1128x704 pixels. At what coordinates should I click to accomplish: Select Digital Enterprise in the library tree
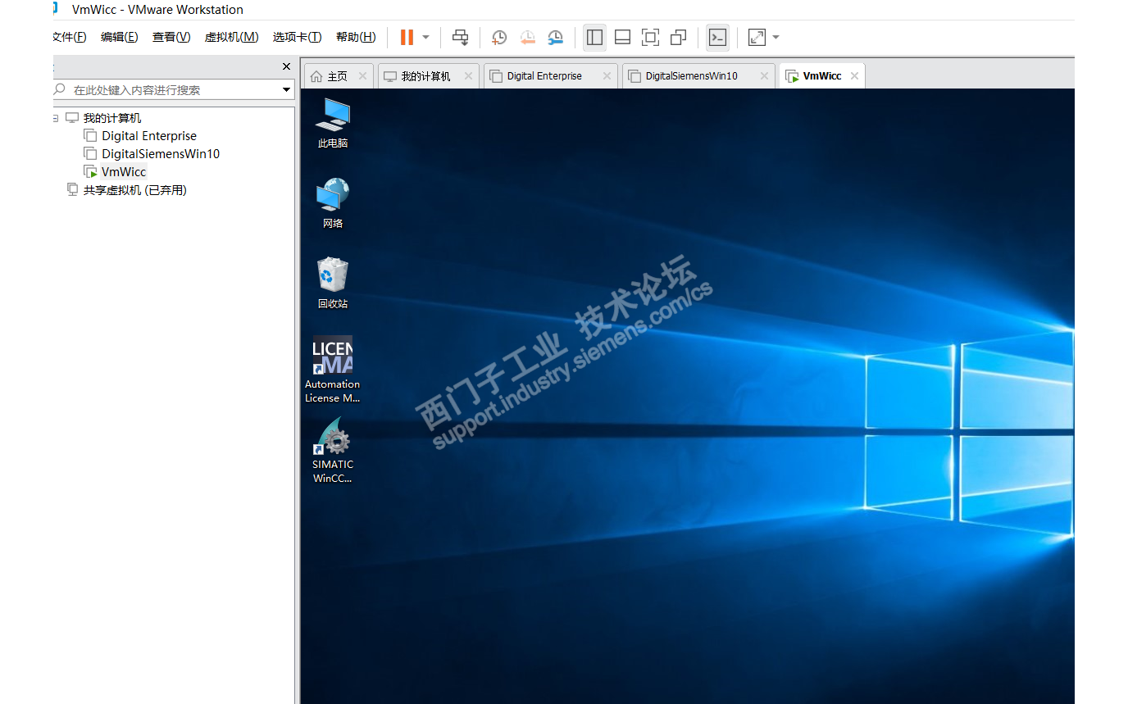149,136
